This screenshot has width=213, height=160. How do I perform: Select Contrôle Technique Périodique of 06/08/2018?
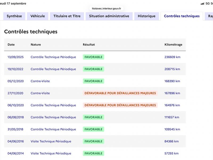click(53, 117)
